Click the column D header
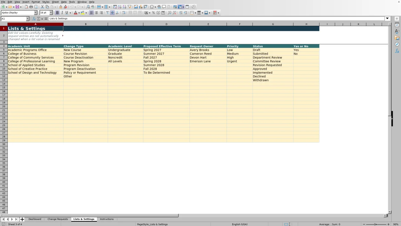Viewport: 401px width, 226px height. (166, 24)
